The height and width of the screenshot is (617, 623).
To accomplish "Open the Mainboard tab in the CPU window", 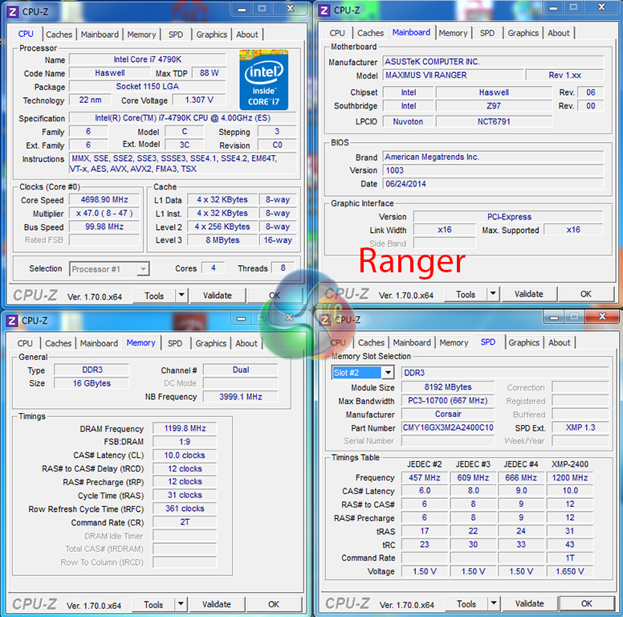I will pyautogui.click(x=100, y=35).
